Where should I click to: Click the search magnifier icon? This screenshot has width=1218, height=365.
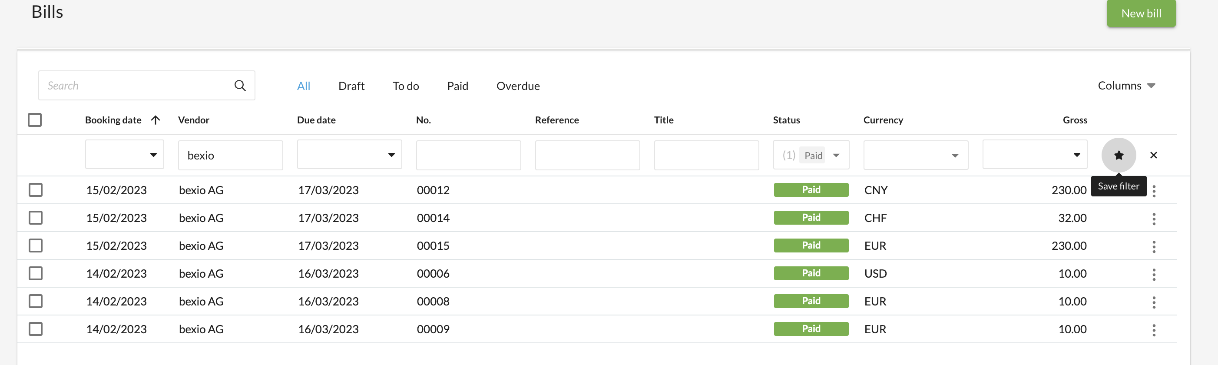coord(240,86)
